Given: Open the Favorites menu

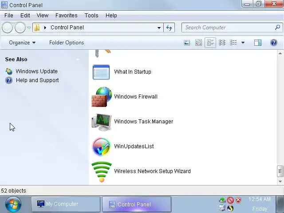Looking at the screenshot, I should 66,16.
